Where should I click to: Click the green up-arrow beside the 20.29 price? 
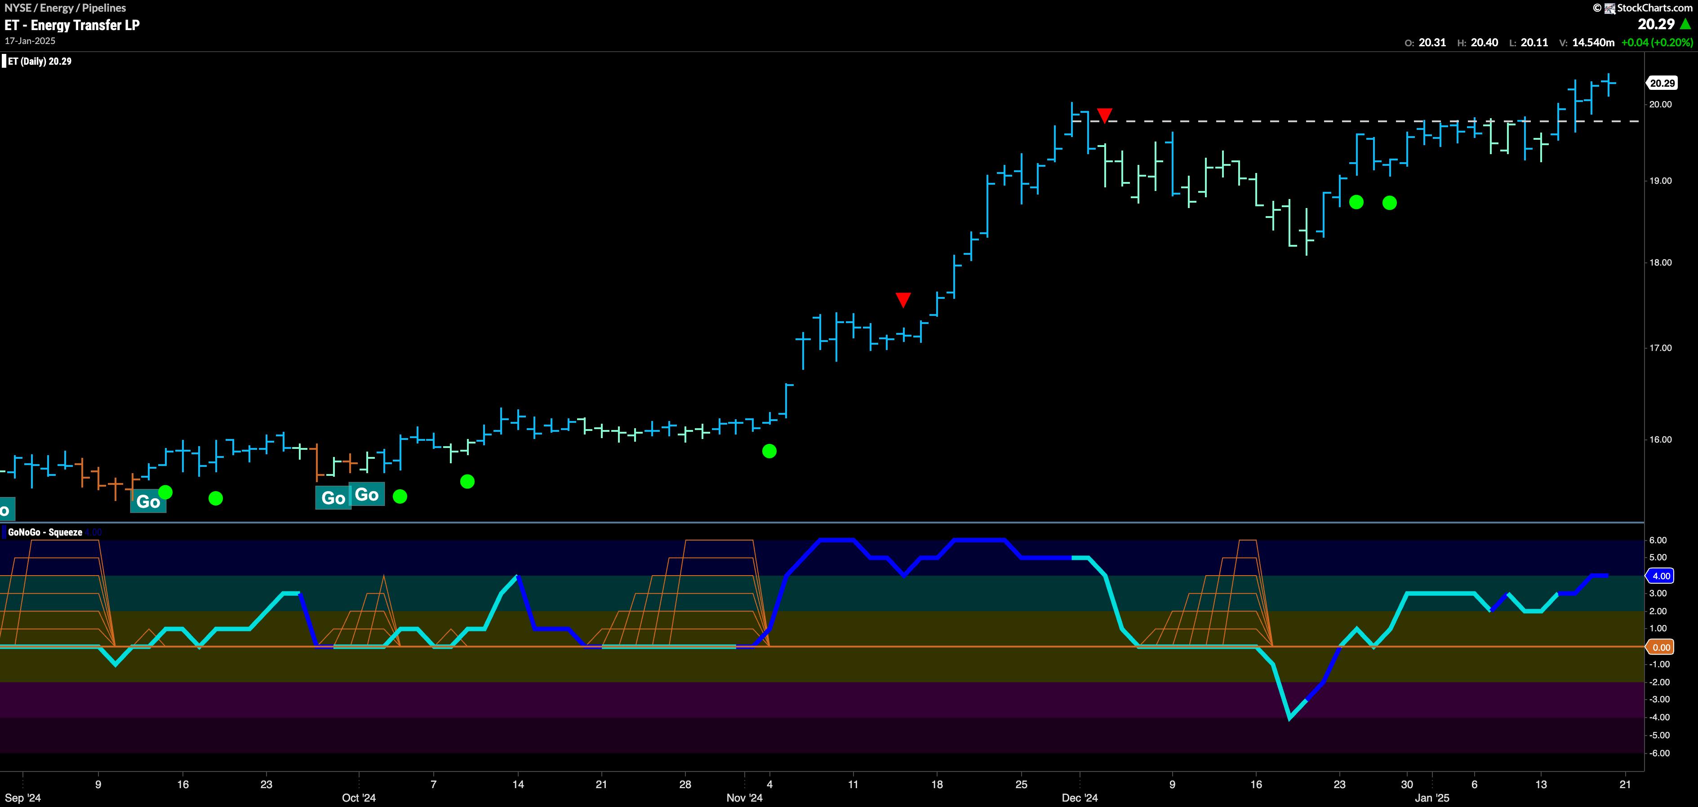click(1685, 24)
